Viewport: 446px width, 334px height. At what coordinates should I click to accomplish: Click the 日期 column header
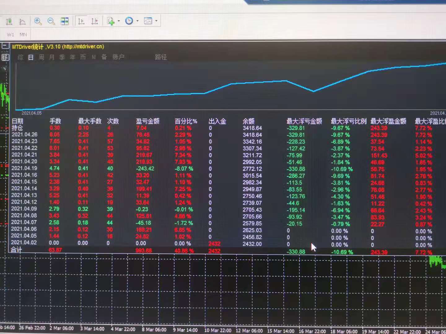click(x=18, y=121)
